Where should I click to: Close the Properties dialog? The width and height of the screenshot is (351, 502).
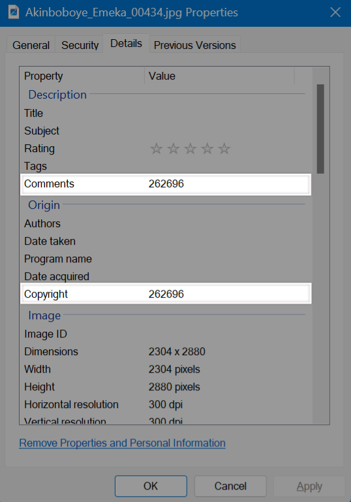[335, 12]
